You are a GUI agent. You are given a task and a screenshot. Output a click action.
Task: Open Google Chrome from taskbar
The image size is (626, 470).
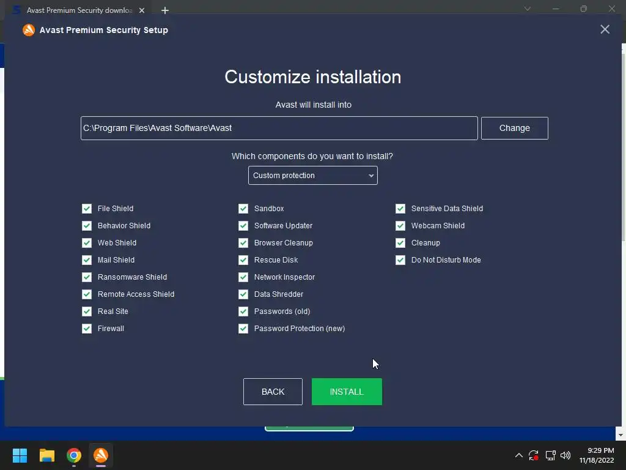point(74,455)
